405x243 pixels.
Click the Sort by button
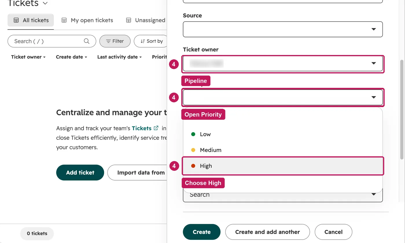(x=151, y=41)
